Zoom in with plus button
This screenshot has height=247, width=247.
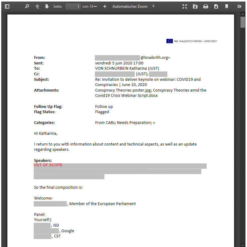point(105,6)
